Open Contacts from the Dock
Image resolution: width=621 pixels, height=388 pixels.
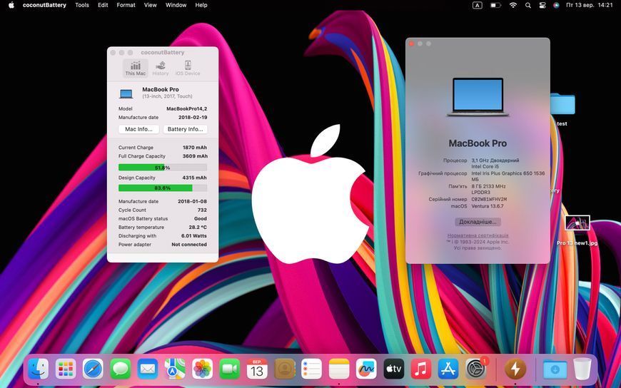point(284,369)
